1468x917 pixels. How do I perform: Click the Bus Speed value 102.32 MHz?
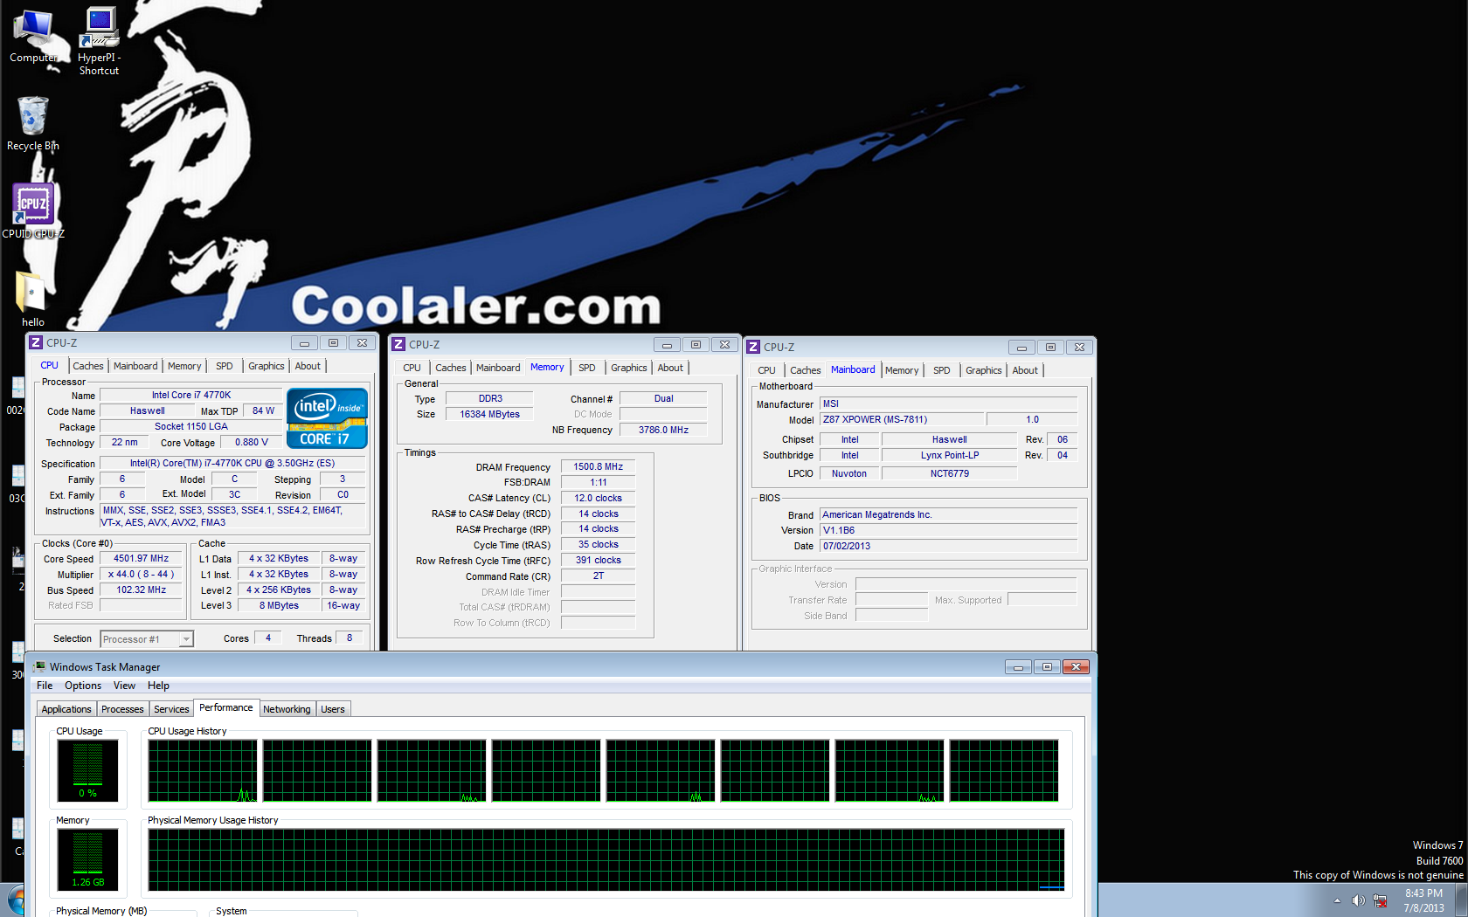point(141,590)
